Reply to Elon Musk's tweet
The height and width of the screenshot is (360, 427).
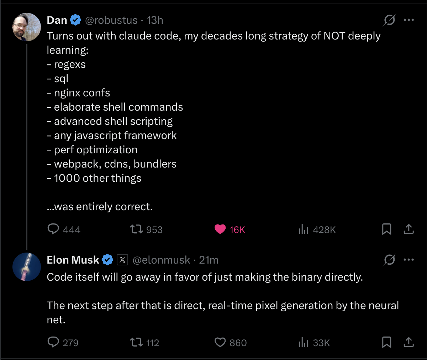[53, 342]
